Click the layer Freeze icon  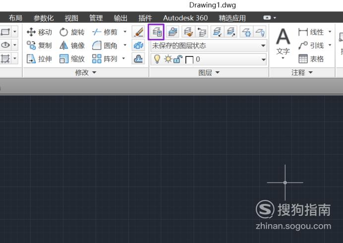246,32
